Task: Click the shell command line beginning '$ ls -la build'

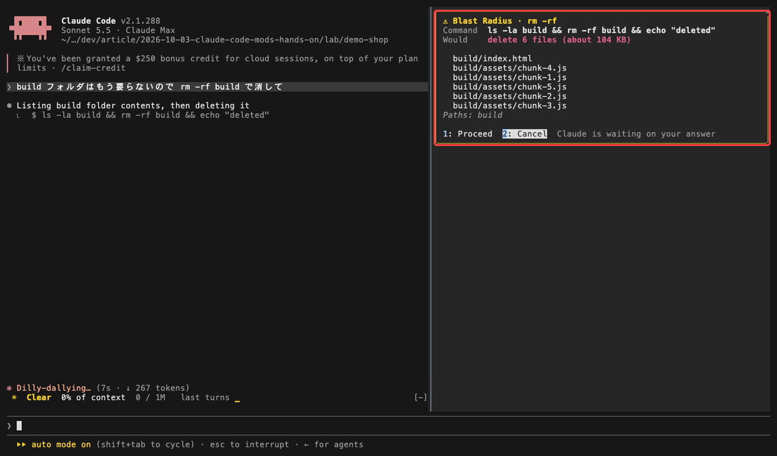Action: (x=150, y=115)
